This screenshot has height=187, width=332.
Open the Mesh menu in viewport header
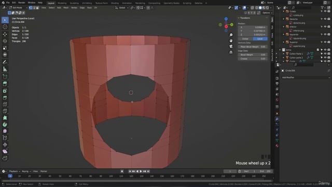point(66,8)
